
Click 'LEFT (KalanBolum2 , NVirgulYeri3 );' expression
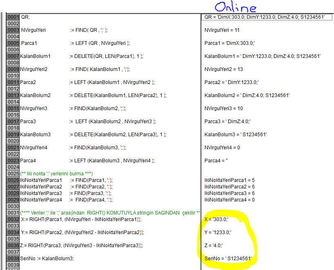point(116,122)
